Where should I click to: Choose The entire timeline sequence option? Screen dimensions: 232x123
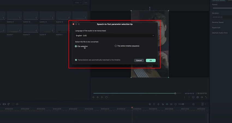pos(115,46)
